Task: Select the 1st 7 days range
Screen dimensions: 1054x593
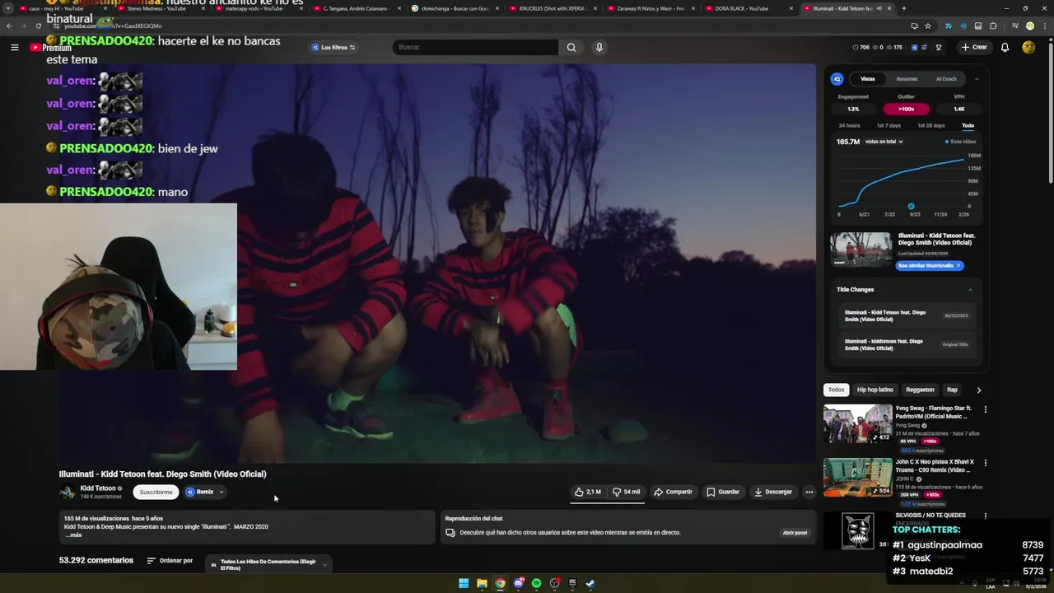Action: 888,125
